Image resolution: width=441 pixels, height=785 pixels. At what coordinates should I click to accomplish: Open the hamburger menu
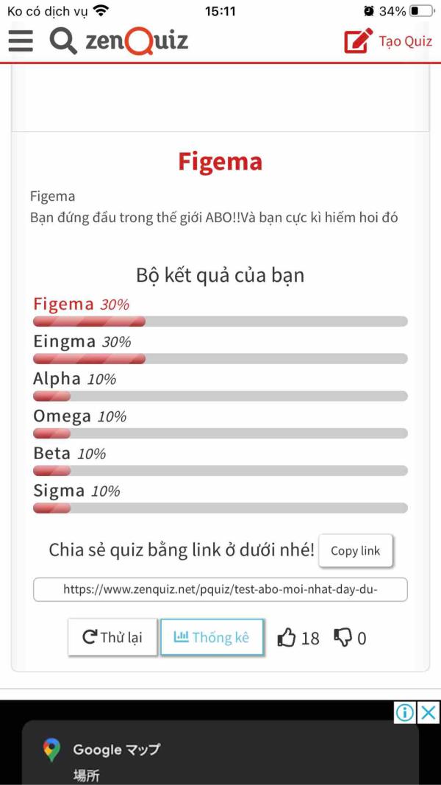coord(21,40)
